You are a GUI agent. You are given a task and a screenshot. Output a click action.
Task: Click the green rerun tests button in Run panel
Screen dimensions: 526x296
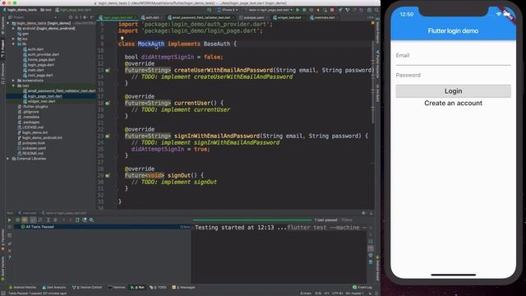click(x=9, y=220)
